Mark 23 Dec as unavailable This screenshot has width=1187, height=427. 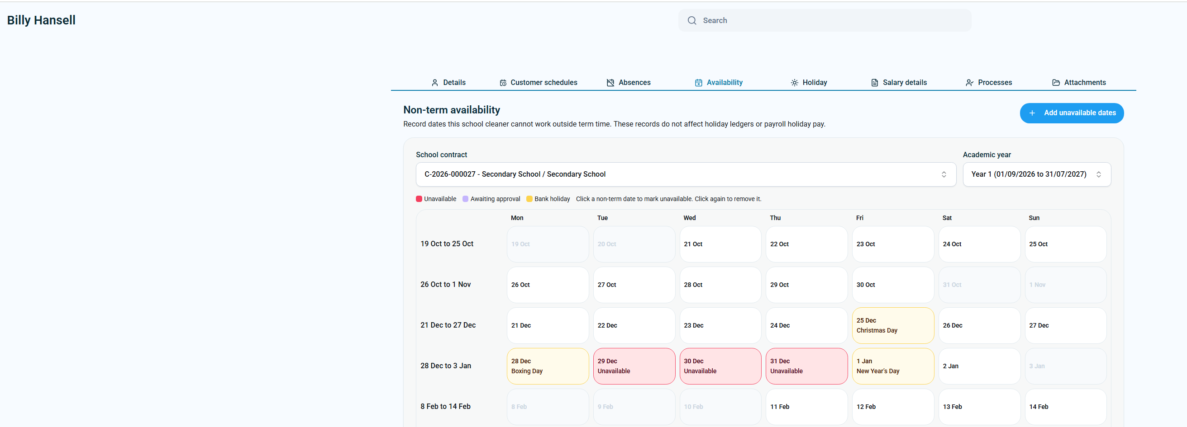[x=720, y=325]
